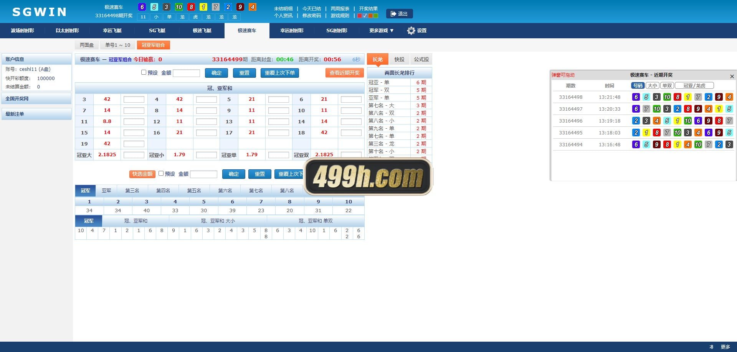The width and height of the screenshot is (737, 352).
Task: Click the logout arrow icon 退出
Action: coord(393,14)
